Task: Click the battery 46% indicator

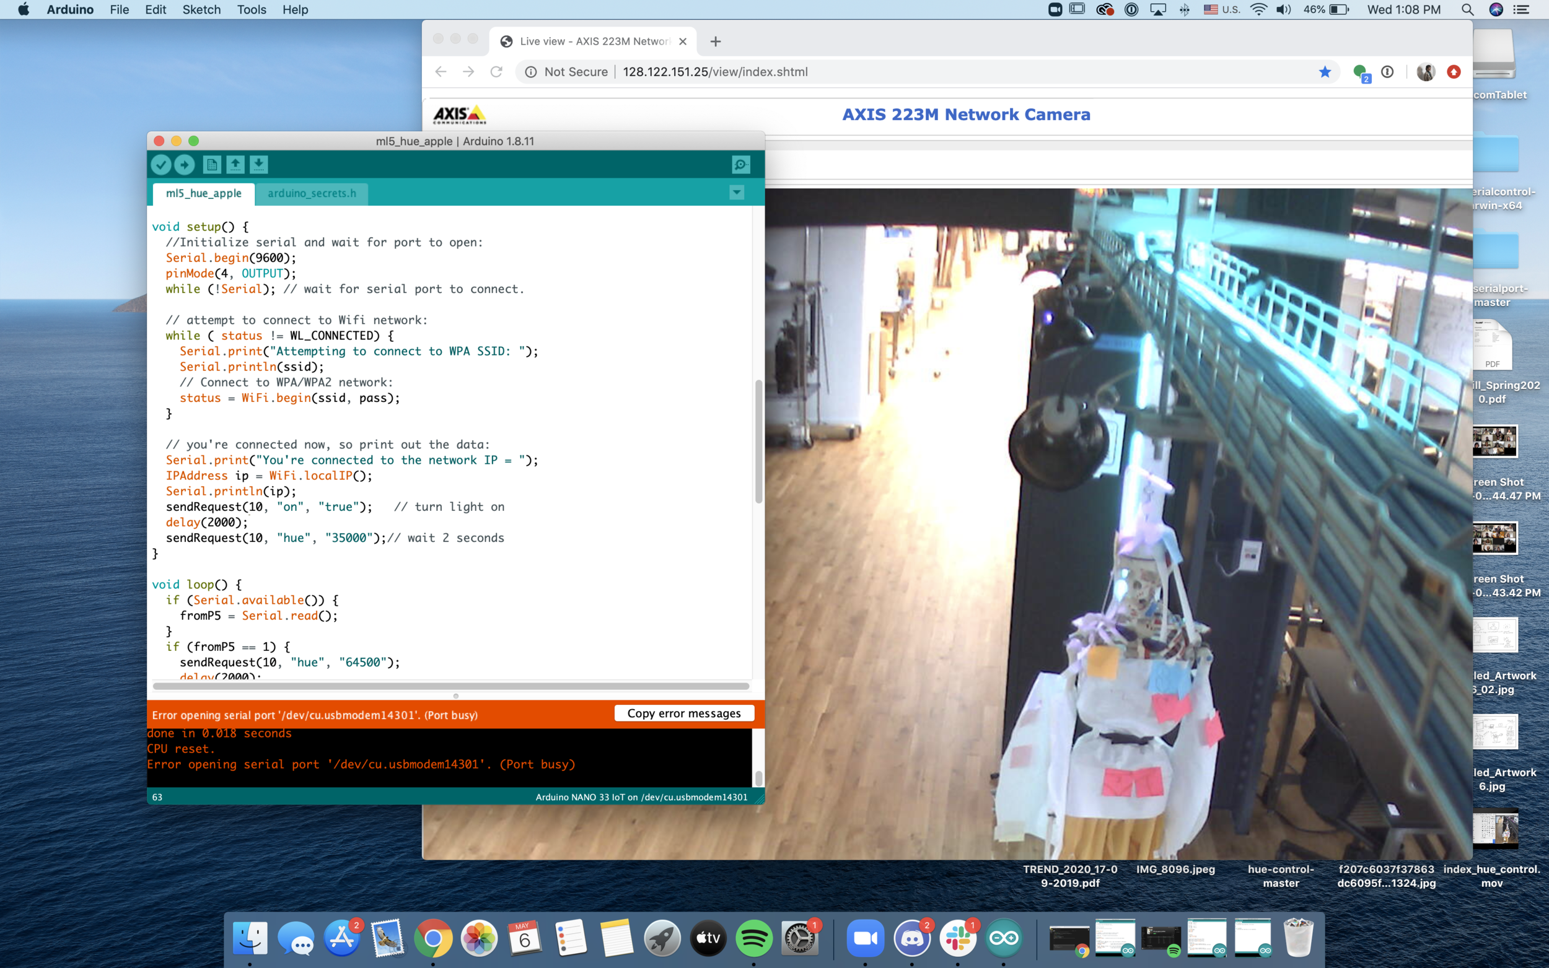Action: pyautogui.click(x=1326, y=10)
